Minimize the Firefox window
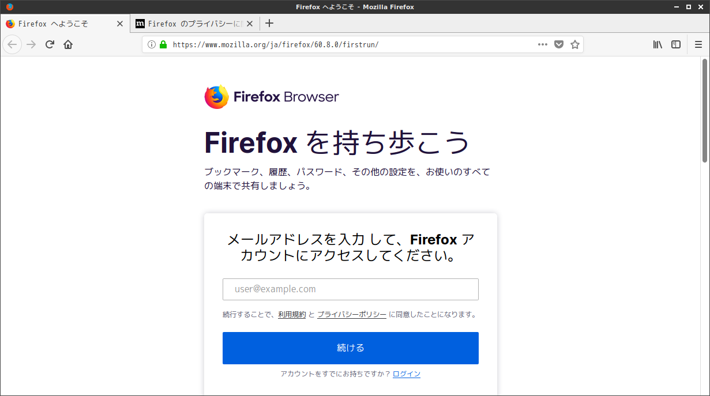 click(x=676, y=7)
